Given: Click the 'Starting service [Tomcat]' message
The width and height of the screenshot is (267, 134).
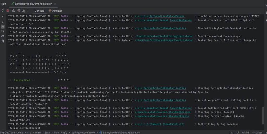Looking at the screenshot, I should point(216,112).
